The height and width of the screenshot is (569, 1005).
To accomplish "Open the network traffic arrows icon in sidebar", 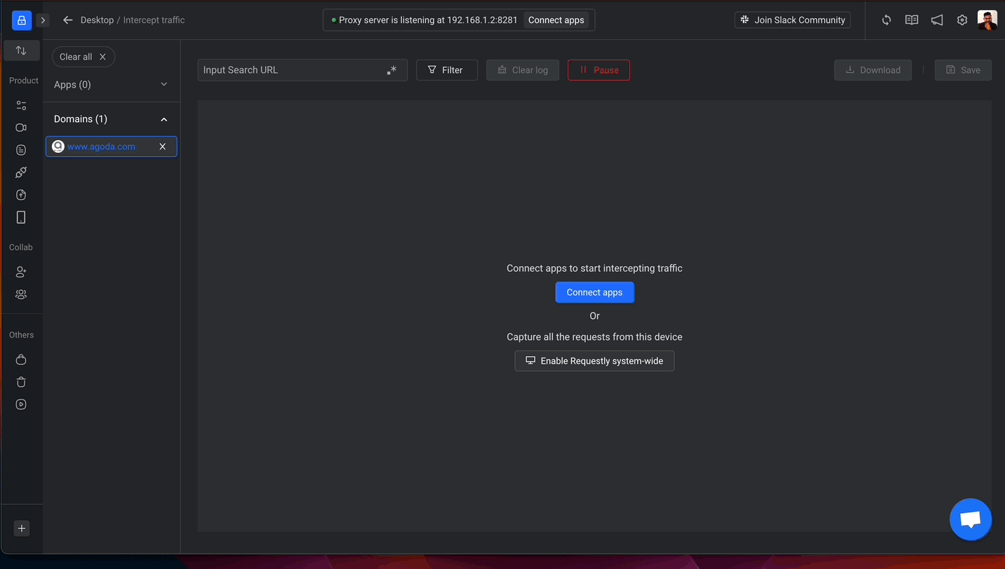I will click(21, 50).
